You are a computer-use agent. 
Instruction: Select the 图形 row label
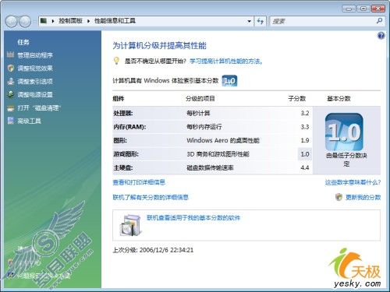(120, 141)
